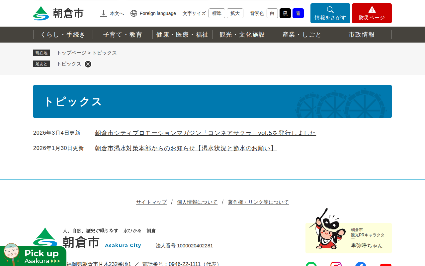The width and height of the screenshot is (425, 266).
Task: Open the 子育て・教育 menu
Action: (123, 35)
